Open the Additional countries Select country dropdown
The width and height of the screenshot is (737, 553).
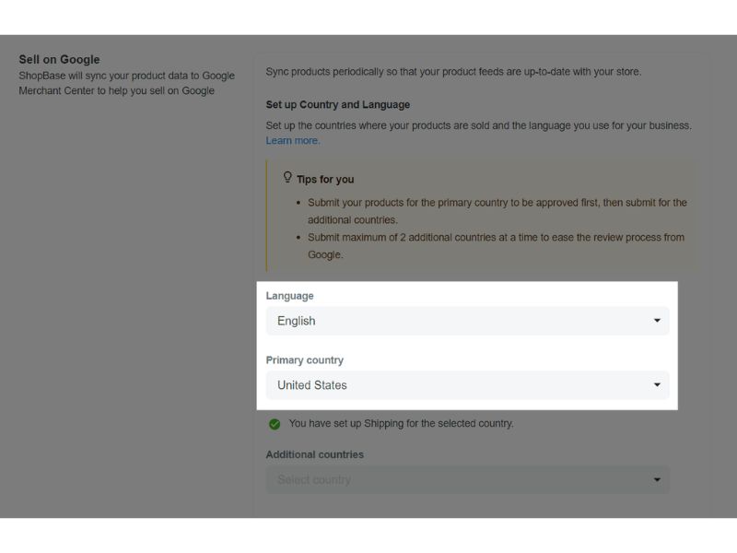point(466,479)
